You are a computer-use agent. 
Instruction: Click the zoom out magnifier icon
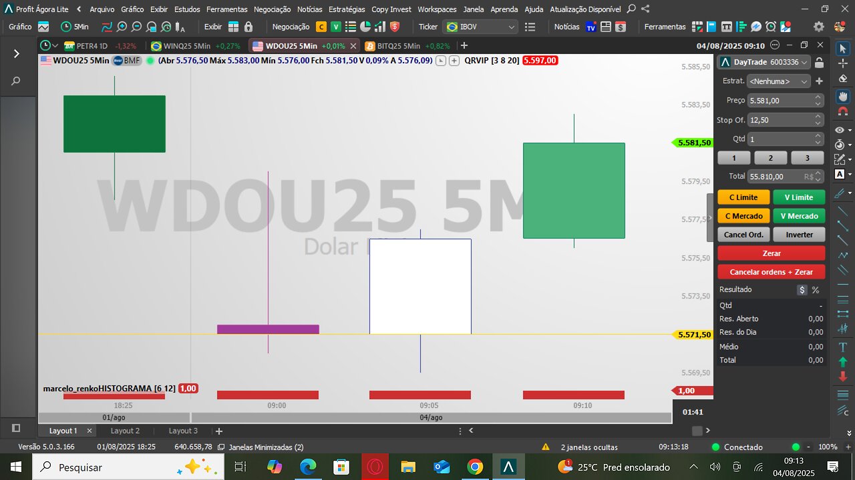click(x=136, y=27)
